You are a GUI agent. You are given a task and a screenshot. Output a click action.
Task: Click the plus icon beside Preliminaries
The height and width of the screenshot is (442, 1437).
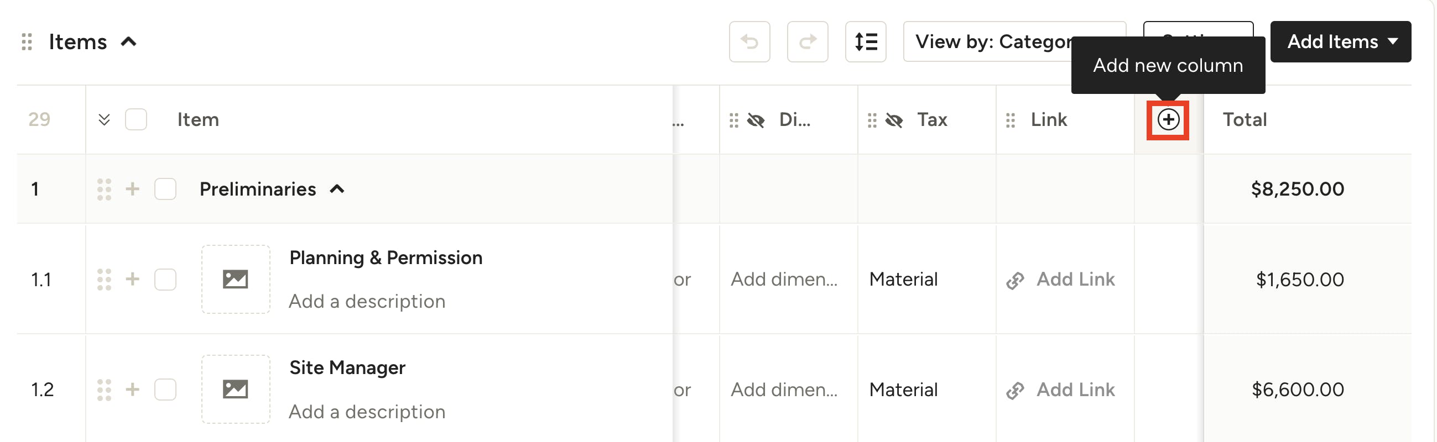pyautogui.click(x=132, y=189)
